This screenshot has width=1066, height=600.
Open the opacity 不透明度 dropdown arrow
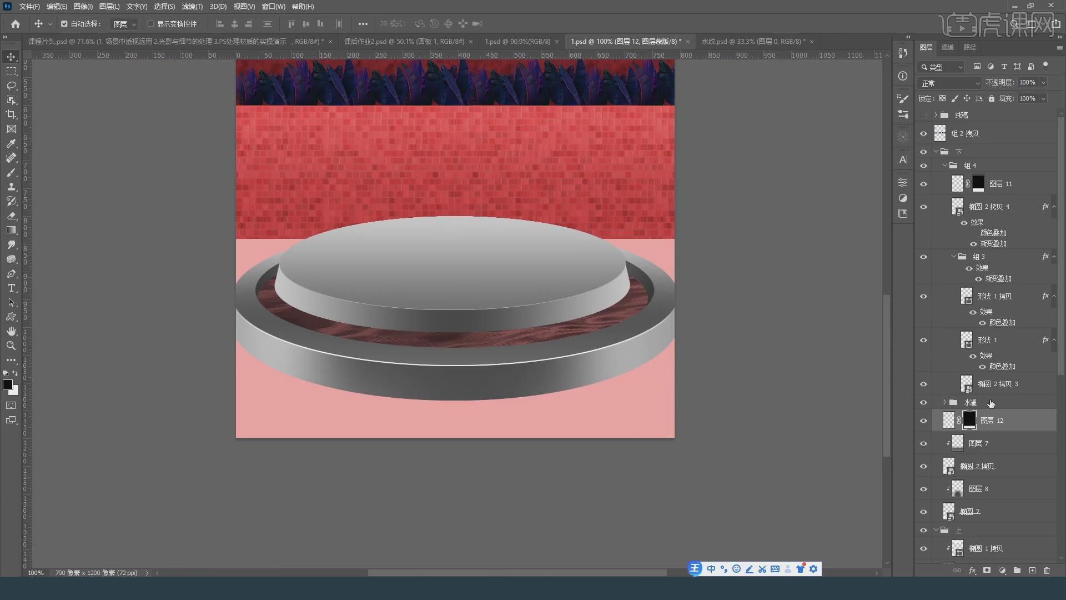click(x=1043, y=83)
